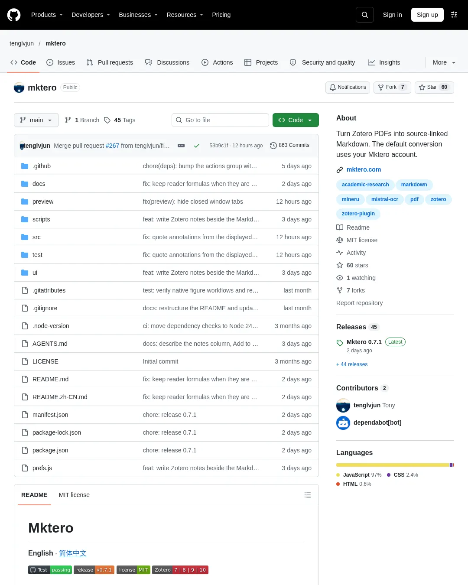Switch to the Issues tab
The image size is (468, 585).
(x=61, y=62)
